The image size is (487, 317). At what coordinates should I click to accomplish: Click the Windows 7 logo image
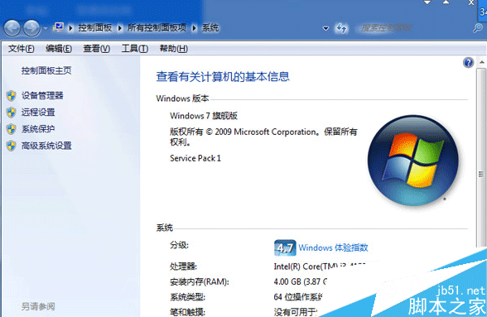tap(412, 161)
